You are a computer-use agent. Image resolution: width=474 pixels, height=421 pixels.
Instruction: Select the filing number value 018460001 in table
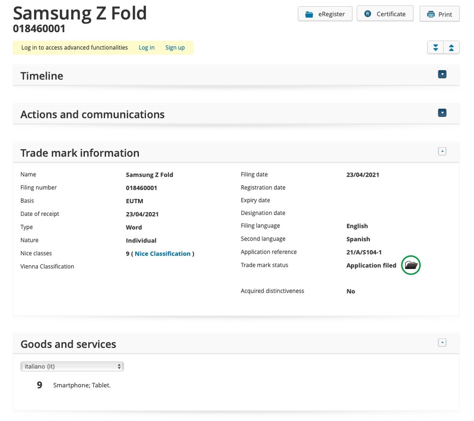pyautogui.click(x=141, y=188)
